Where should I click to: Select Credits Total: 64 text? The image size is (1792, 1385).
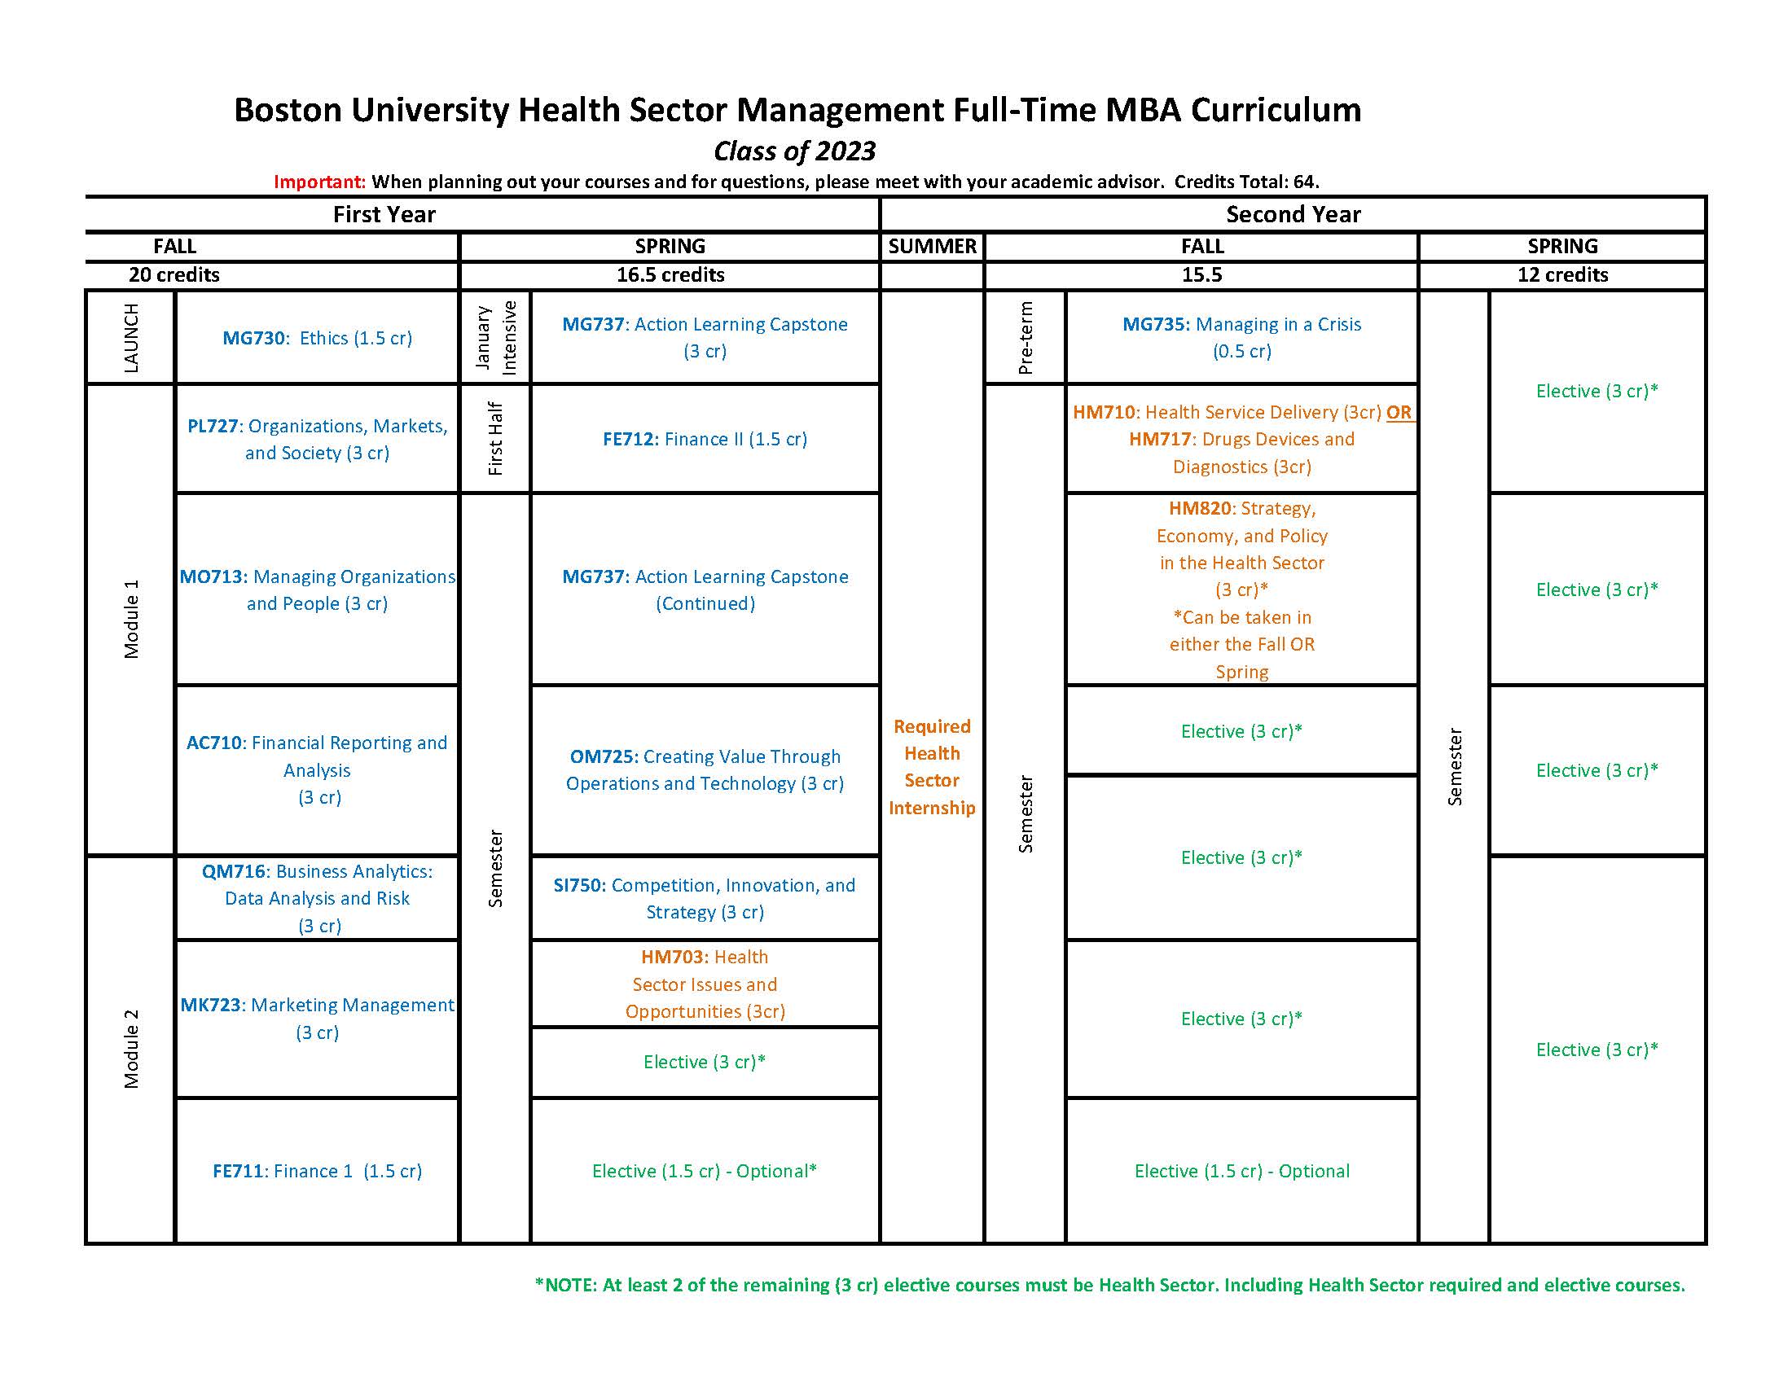(x=1245, y=182)
